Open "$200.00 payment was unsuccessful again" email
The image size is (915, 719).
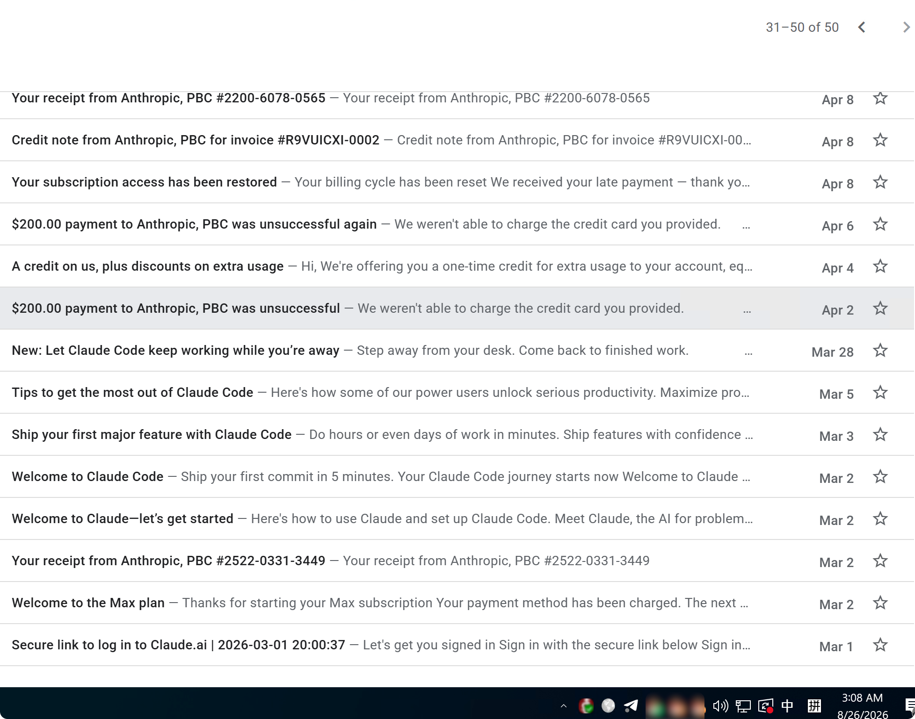(x=457, y=224)
